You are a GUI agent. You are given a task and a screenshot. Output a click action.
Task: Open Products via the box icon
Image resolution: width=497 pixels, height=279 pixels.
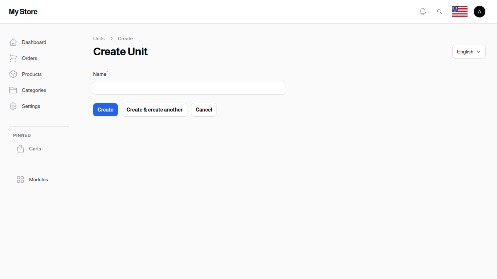[13, 74]
